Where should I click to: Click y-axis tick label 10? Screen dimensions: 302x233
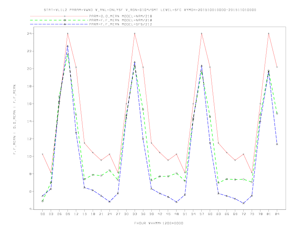[29, 156]
